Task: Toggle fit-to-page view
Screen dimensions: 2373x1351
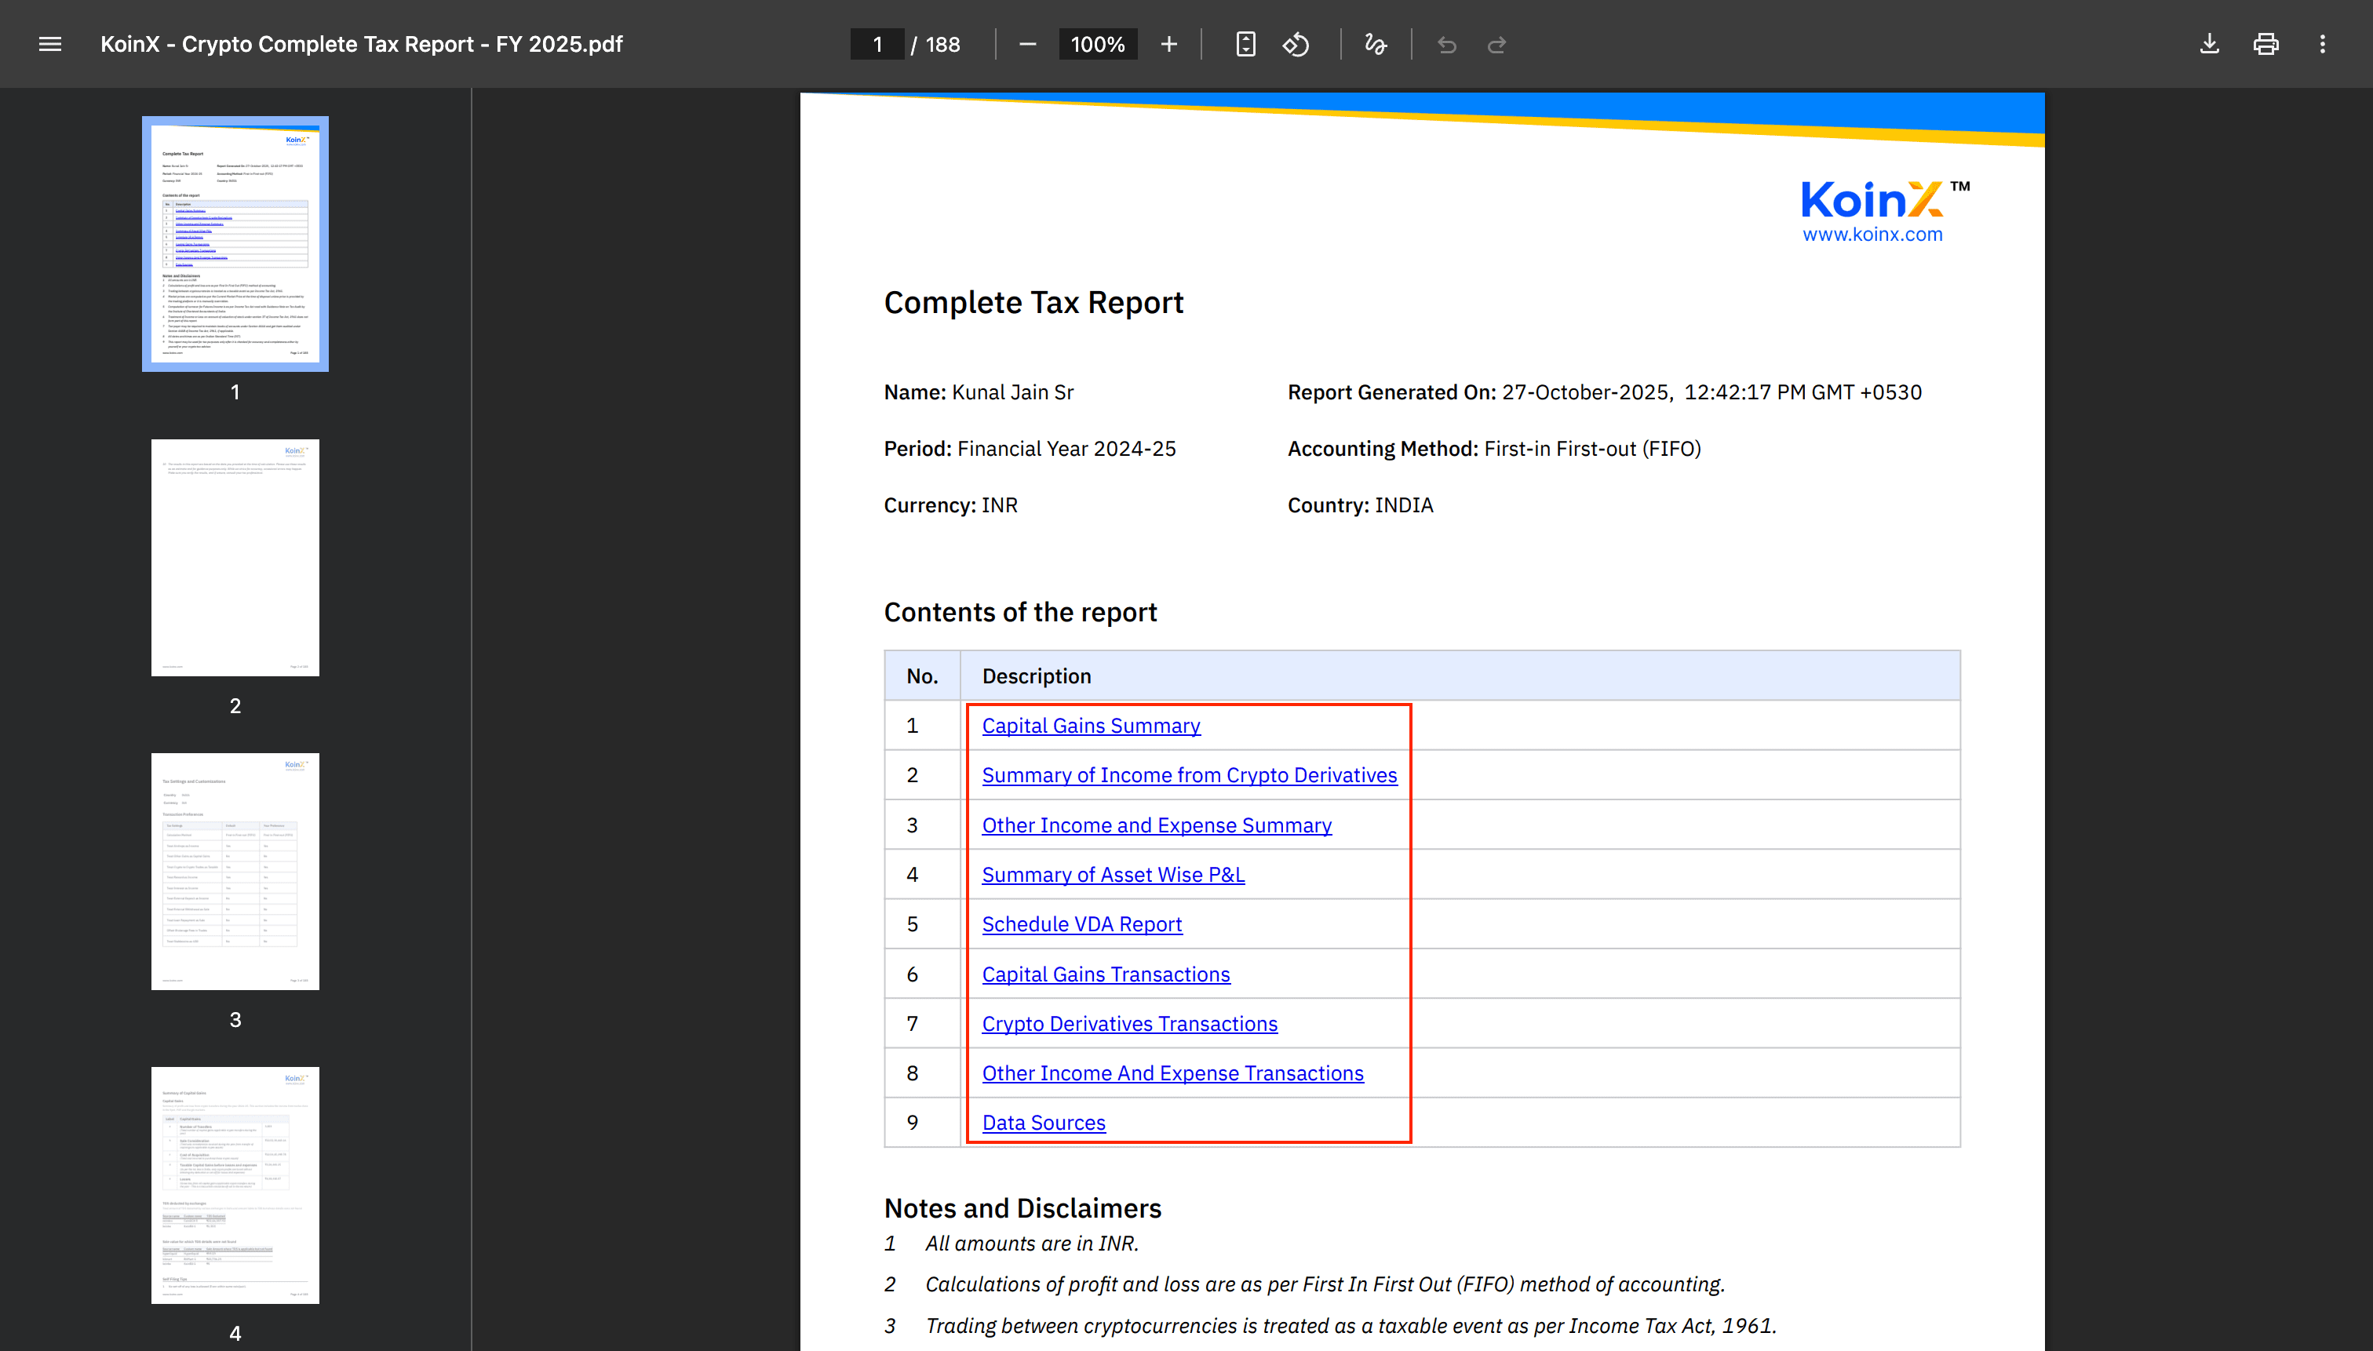Action: tap(1245, 44)
